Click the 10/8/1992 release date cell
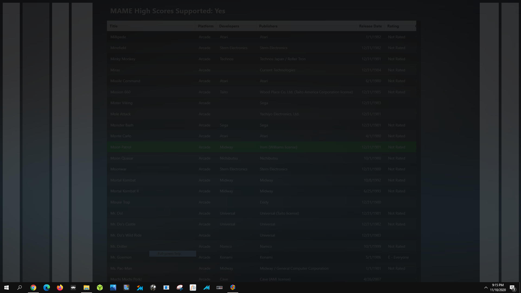This screenshot has height=293, width=521. [372, 180]
